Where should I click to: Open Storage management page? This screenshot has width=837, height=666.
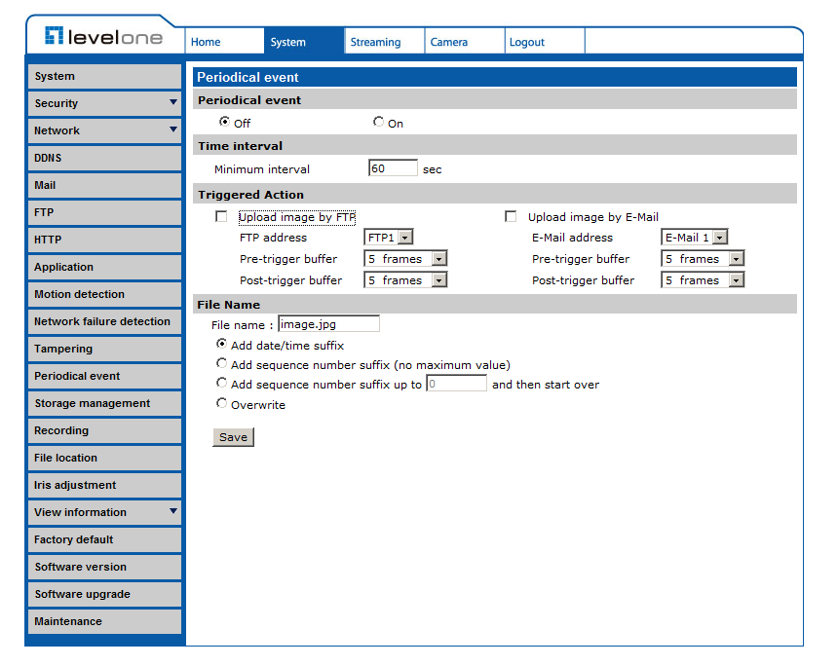[x=104, y=403]
